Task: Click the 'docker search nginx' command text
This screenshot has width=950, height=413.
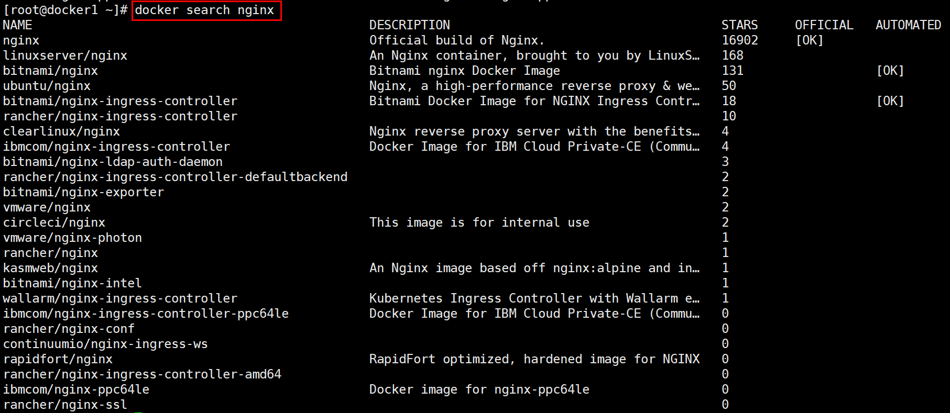Action: pos(204,10)
